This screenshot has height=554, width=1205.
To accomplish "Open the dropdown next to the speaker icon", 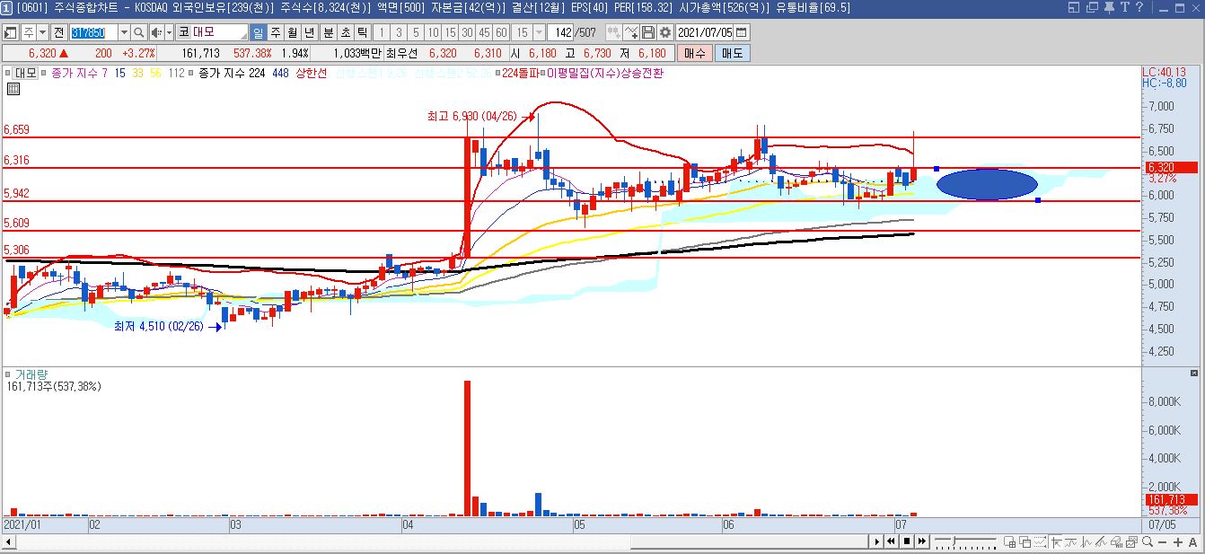I will click(169, 32).
